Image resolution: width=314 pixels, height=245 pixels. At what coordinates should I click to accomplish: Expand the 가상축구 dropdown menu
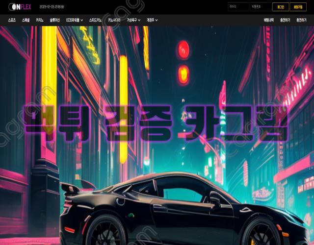[133, 21]
